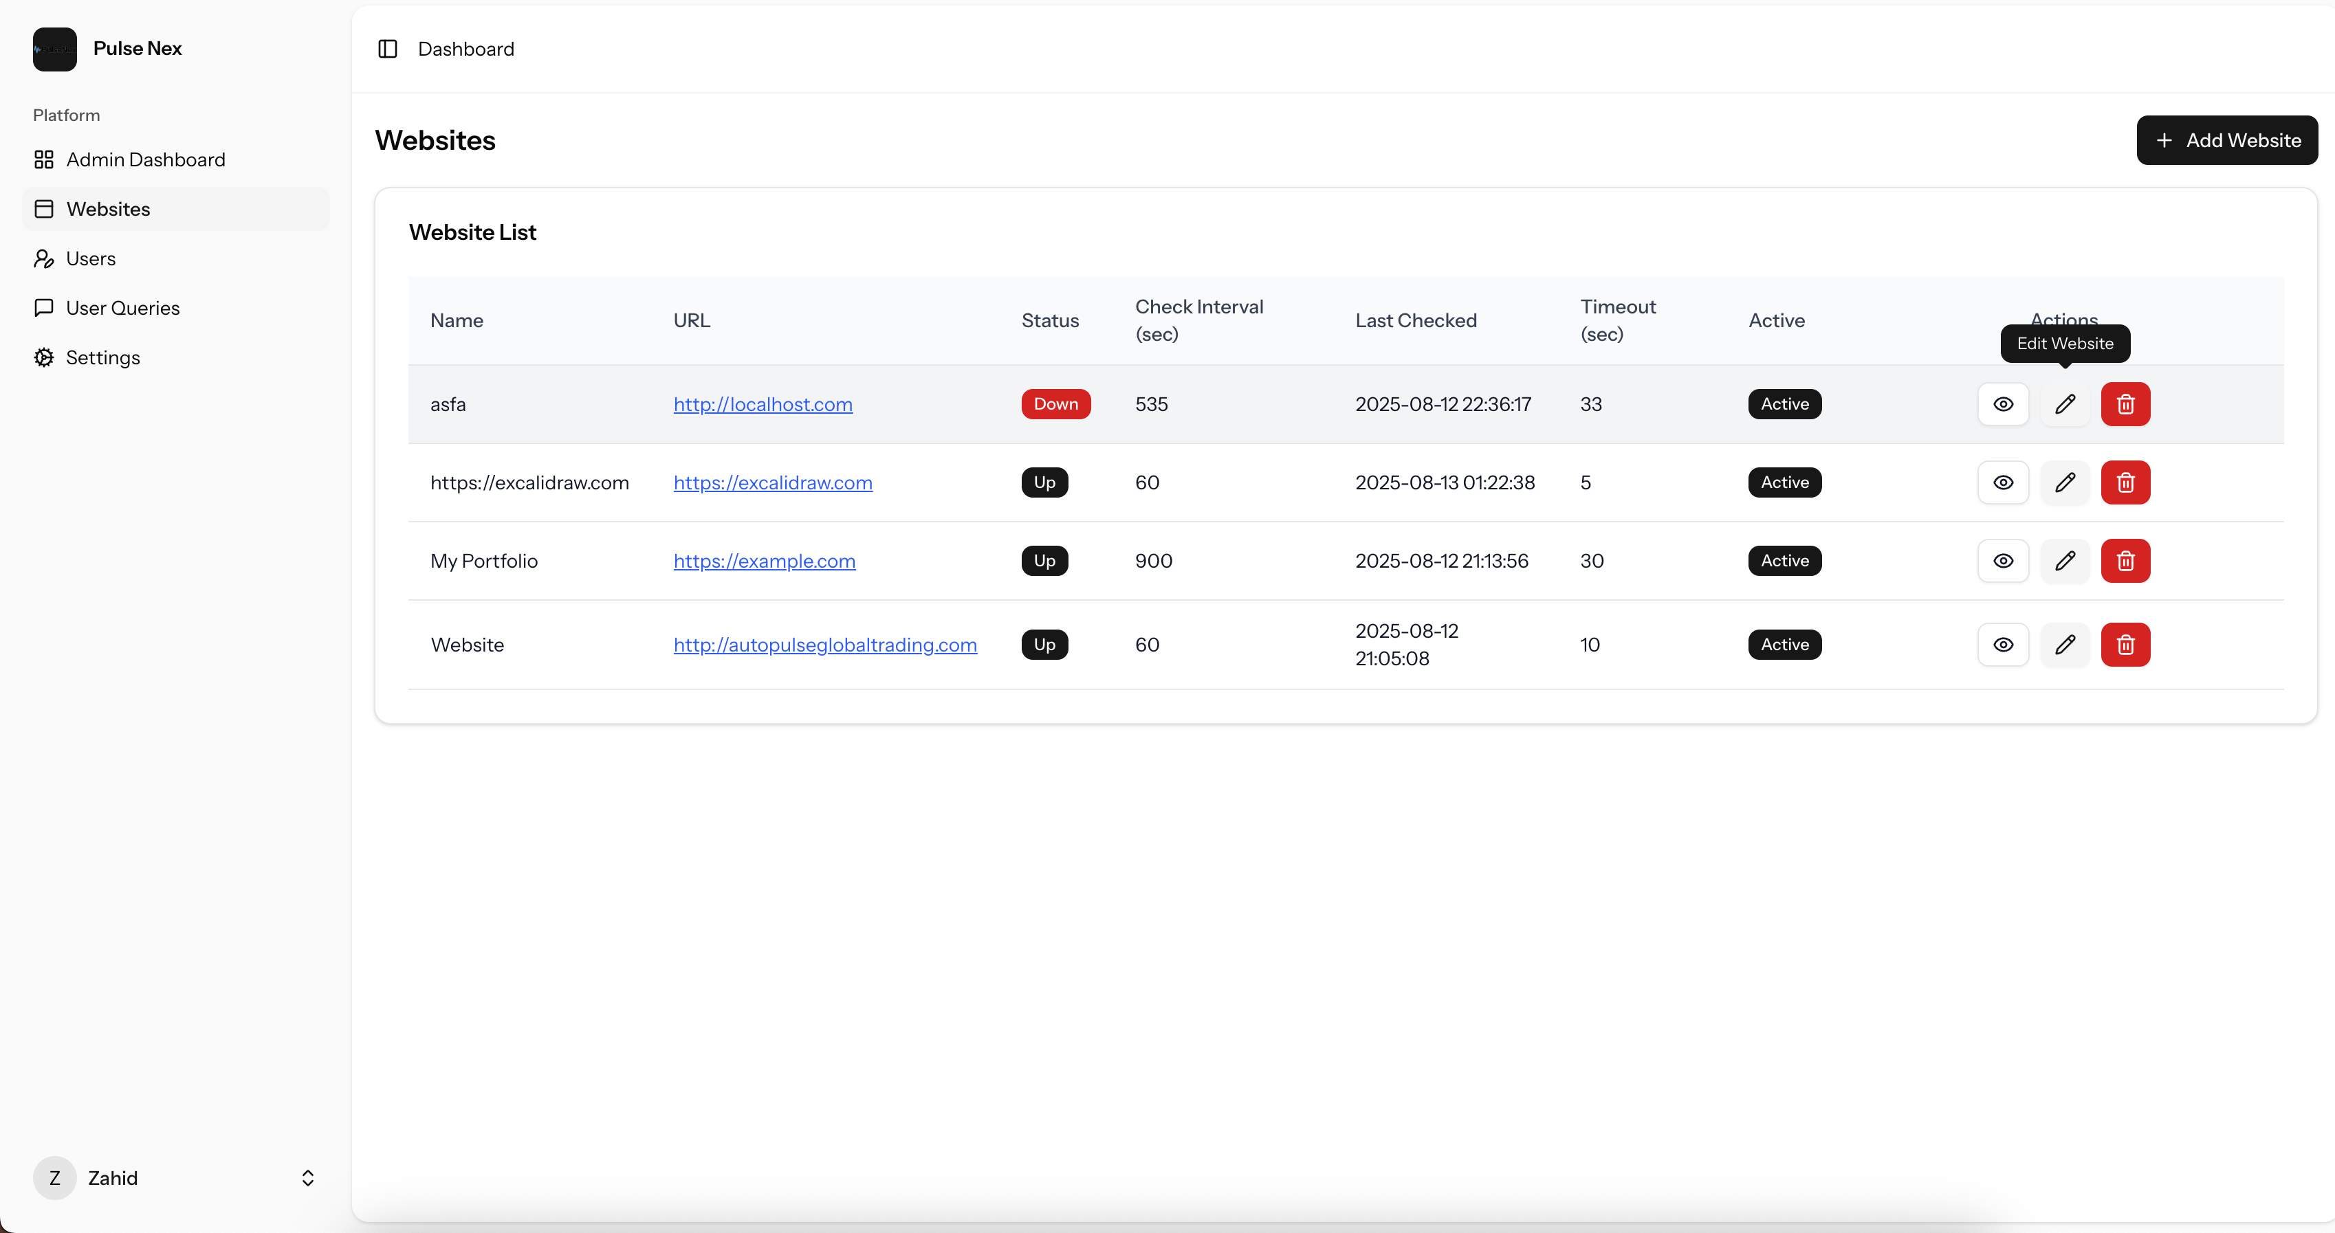This screenshot has height=1233, width=2335.
Task: Click the eye icon for the Website row
Action: click(x=2003, y=644)
